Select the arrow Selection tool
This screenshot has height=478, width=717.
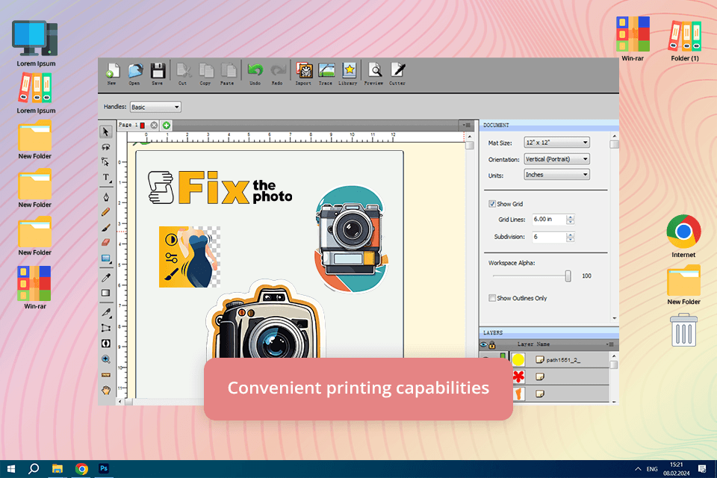click(x=105, y=131)
